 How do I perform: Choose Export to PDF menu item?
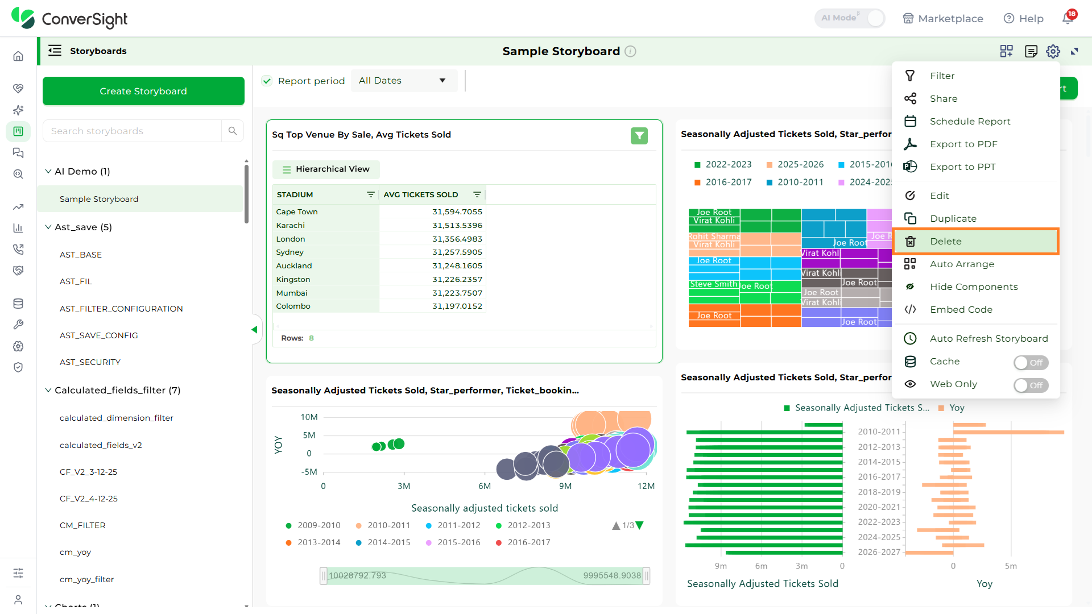pos(975,144)
